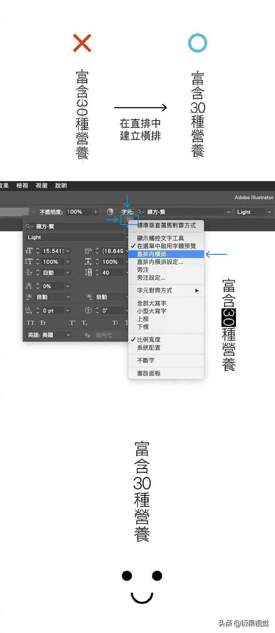
Task: Click the 不透明度 link label
Action: pyautogui.click(x=51, y=212)
